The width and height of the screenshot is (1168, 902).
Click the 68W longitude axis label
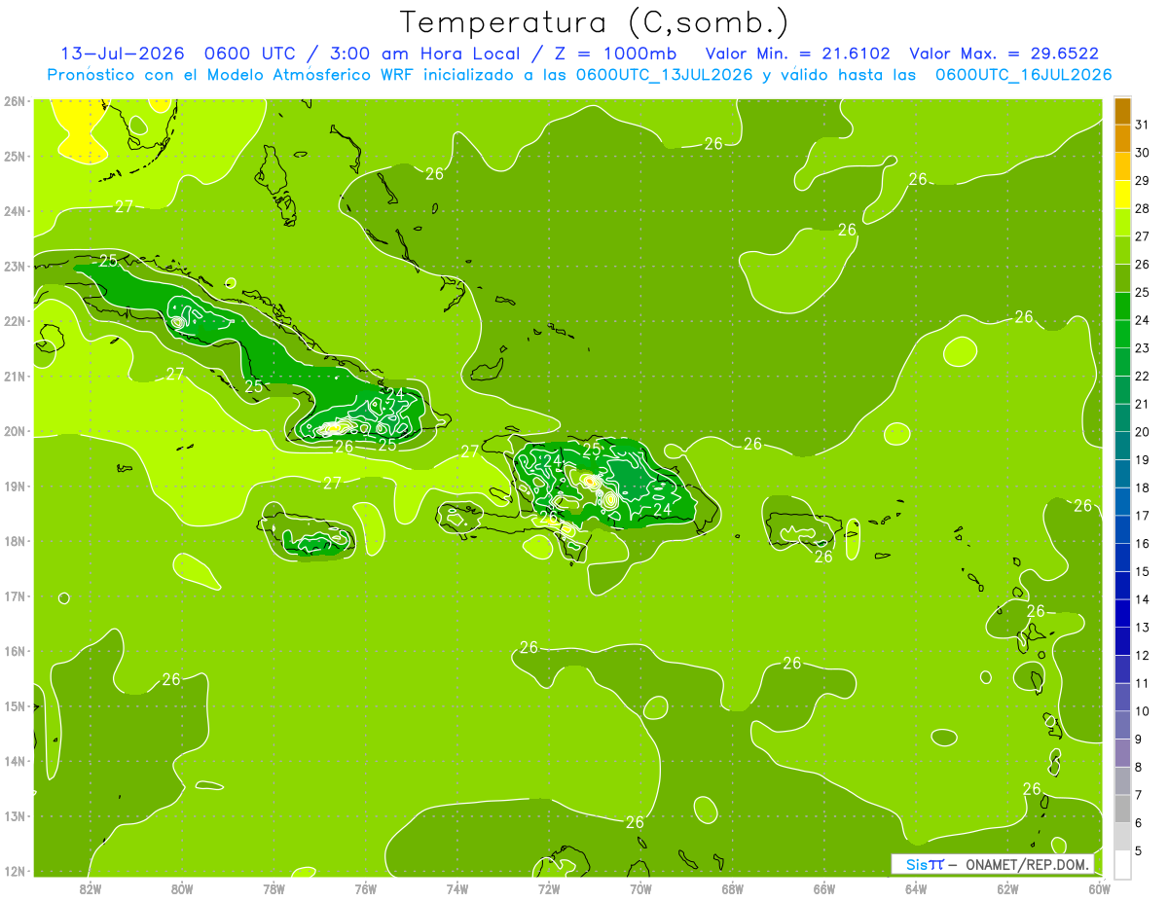point(732,888)
